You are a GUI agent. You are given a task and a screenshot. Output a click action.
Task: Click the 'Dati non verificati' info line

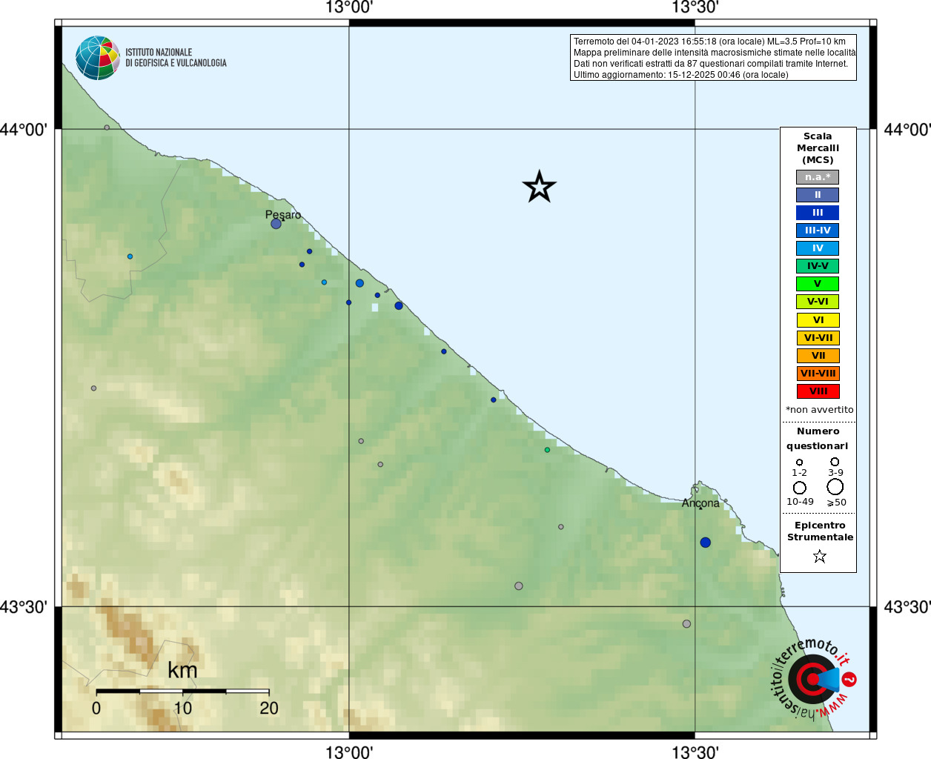point(711,64)
